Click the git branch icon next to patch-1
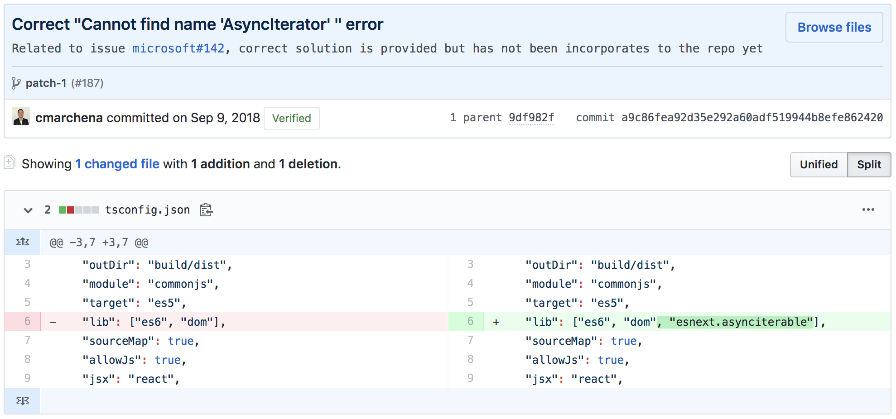This screenshot has height=419, width=896. point(16,83)
